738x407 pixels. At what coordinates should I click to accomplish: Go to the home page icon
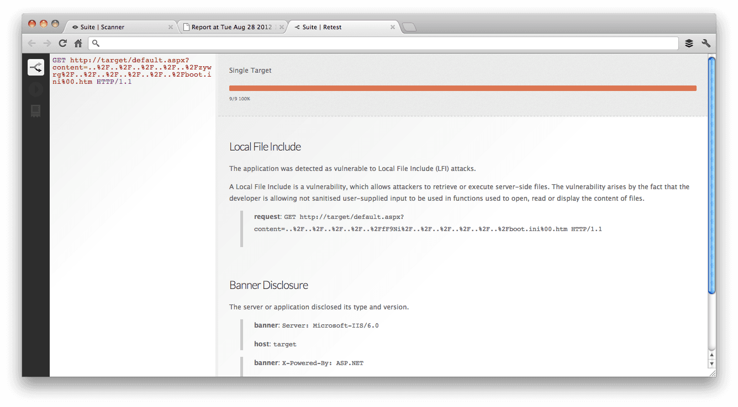[x=78, y=43]
